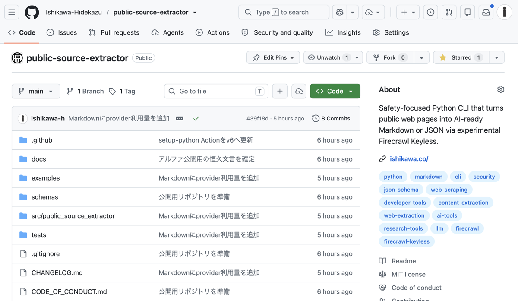Viewport: 518px width, 301px height.
Task: Open the green Code dropdown button
Action: point(335,91)
